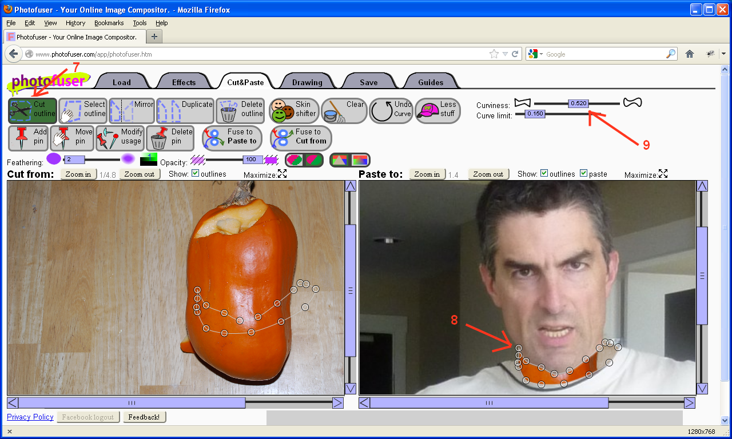732x439 pixels.
Task: Click the Feathering slider handle
Action: (74, 159)
